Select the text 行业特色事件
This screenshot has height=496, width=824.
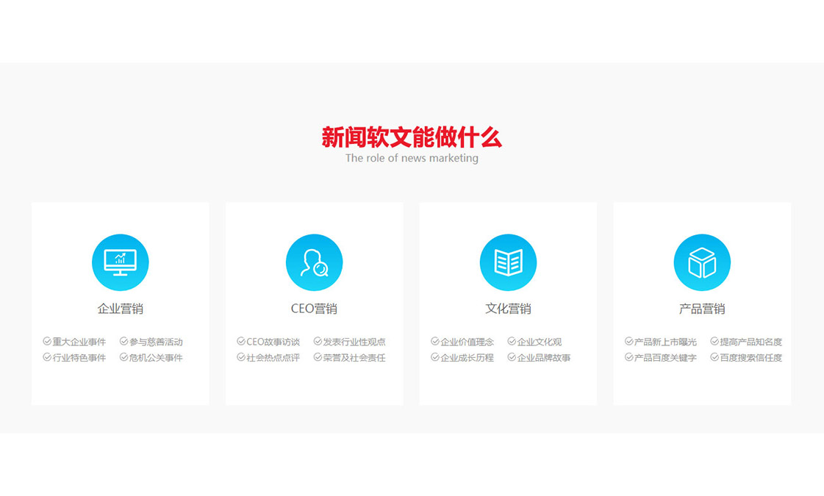[79, 358]
